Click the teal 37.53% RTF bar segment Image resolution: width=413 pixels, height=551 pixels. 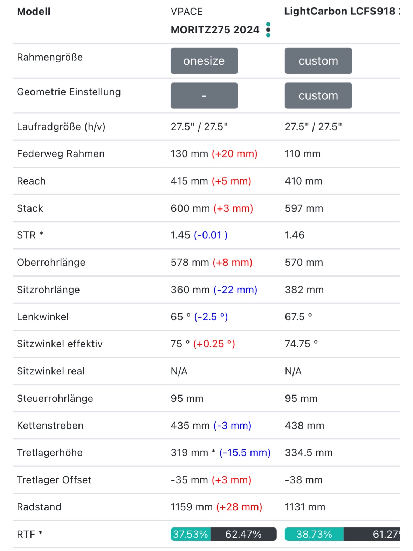(191, 534)
